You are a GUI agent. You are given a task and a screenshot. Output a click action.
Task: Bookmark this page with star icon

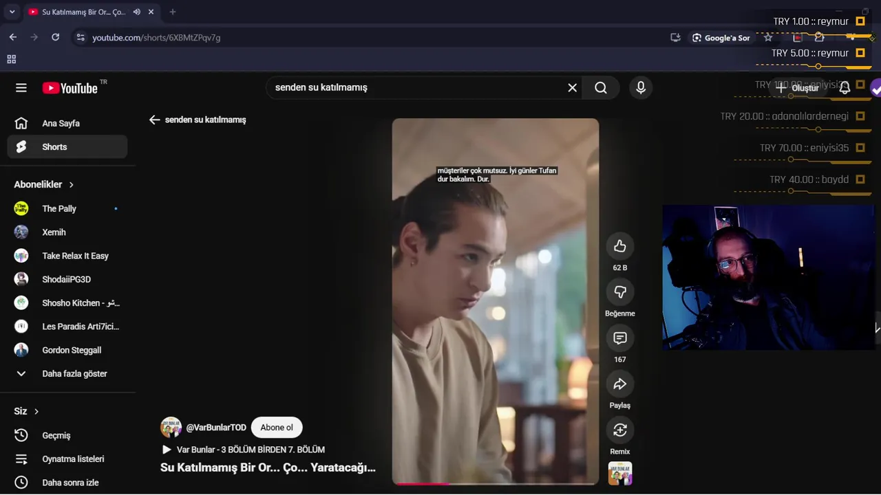pos(768,38)
